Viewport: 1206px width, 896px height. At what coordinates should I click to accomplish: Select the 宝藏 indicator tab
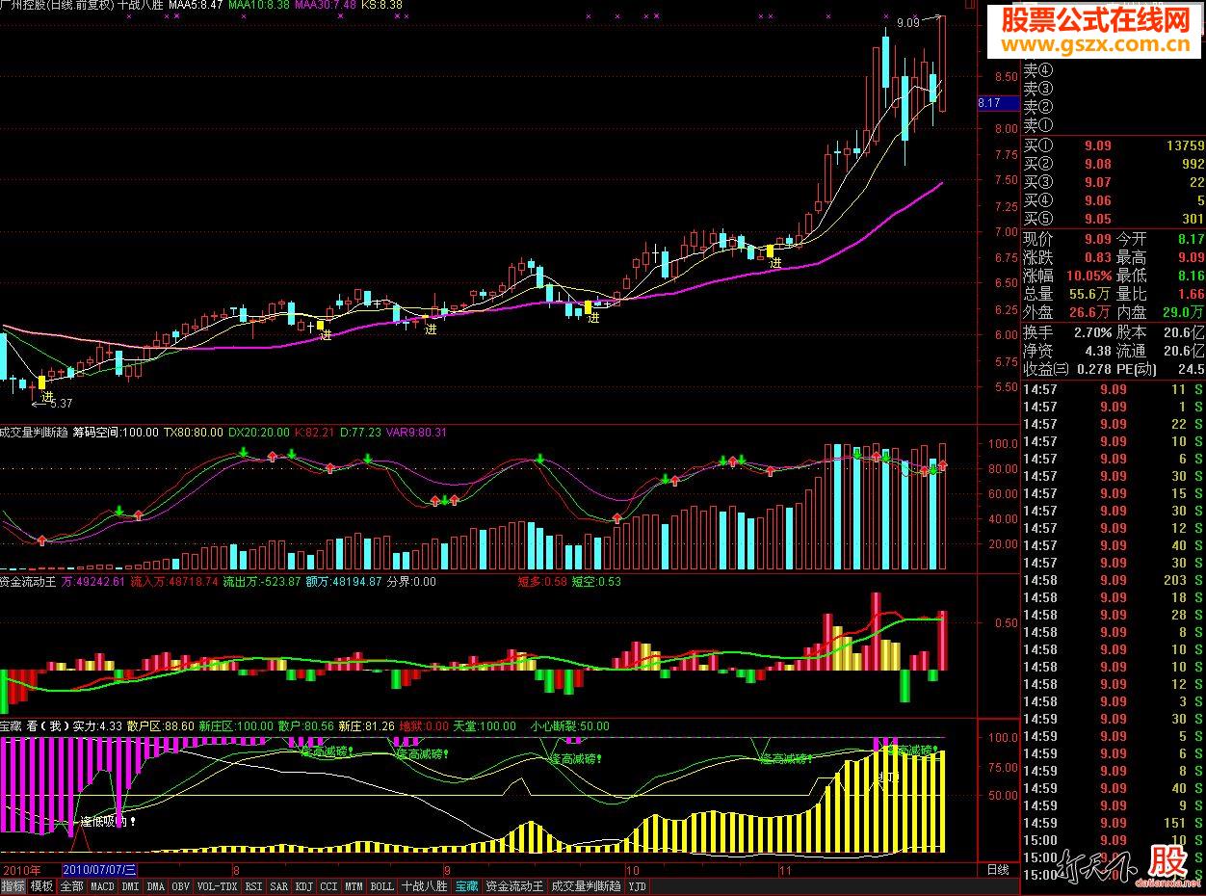pyautogui.click(x=466, y=886)
